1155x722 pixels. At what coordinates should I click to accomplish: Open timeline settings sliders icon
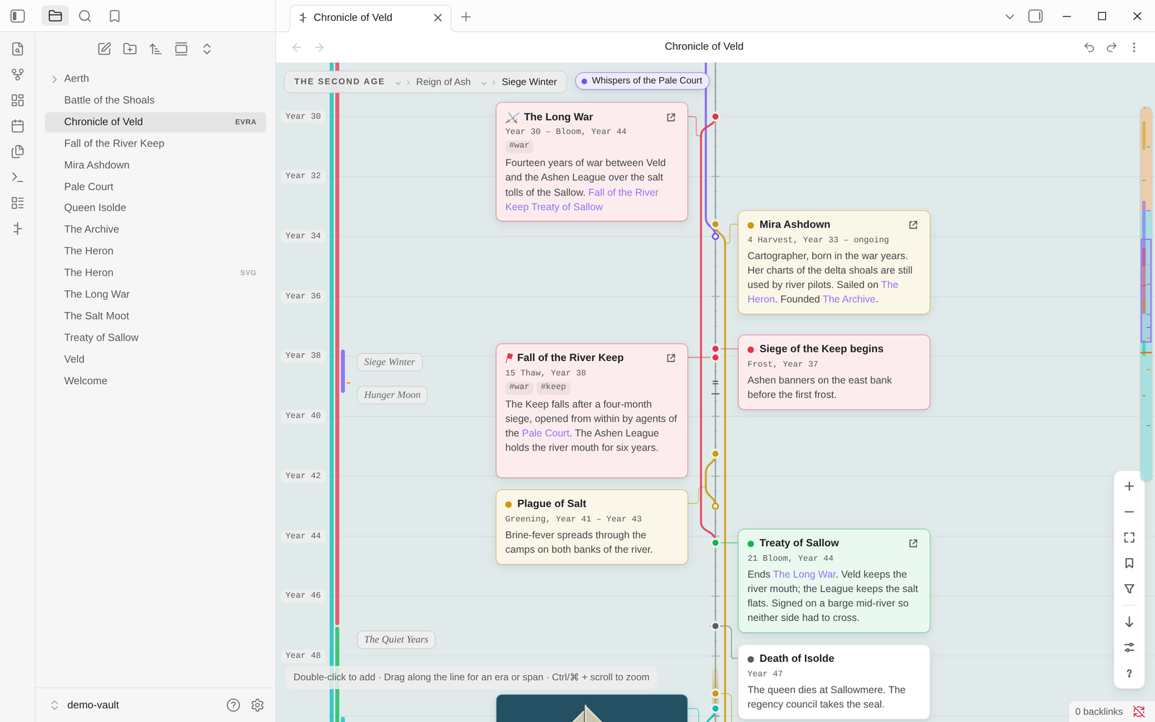(1129, 648)
